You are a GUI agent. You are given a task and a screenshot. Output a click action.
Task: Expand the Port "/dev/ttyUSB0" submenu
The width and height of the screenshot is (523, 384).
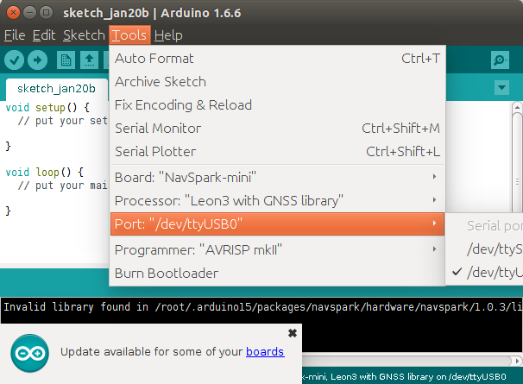[x=277, y=223]
